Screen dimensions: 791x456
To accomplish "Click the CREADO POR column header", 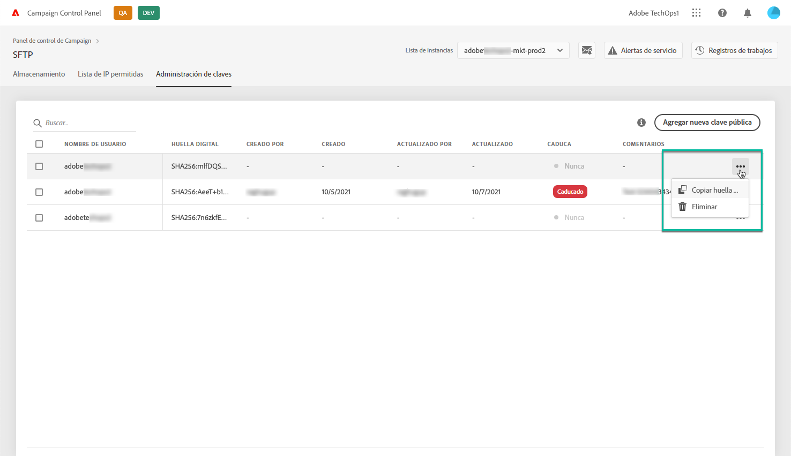I will click(265, 144).
